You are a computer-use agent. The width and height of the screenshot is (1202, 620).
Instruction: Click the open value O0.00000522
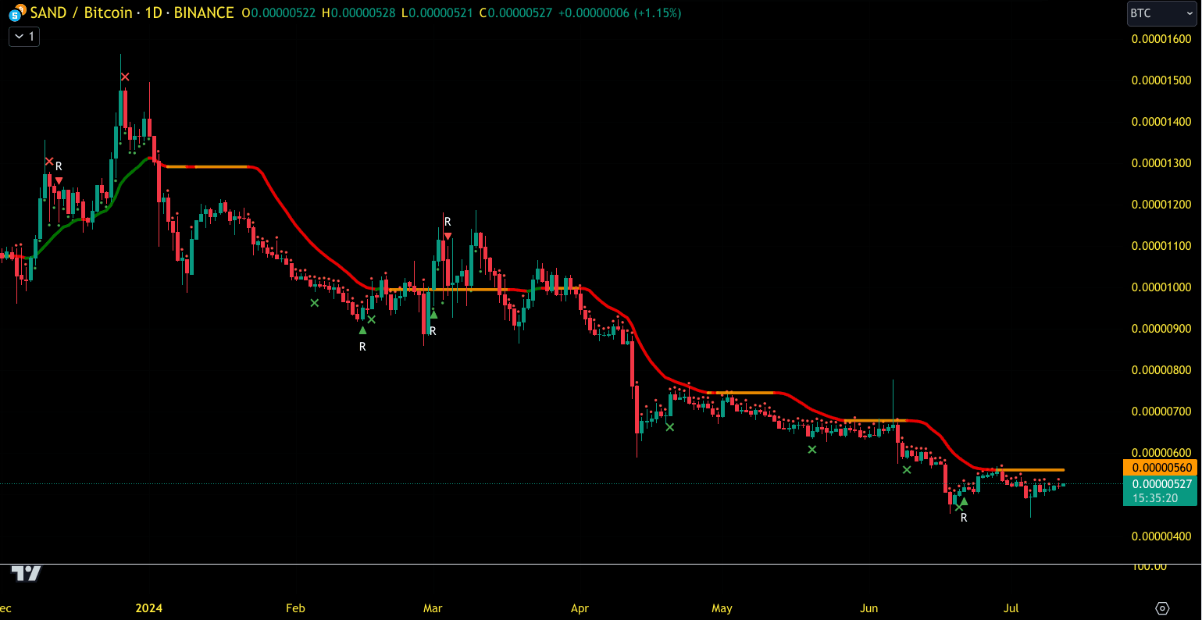click(279, 13)
